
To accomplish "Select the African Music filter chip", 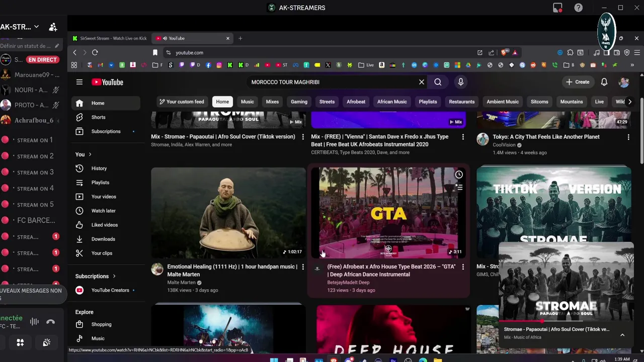I will coord(392,102).
